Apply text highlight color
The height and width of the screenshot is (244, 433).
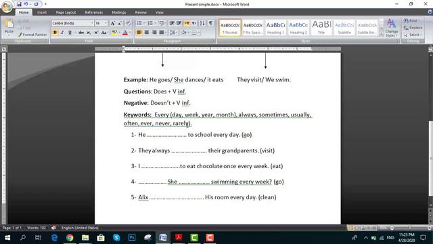pyautogui.click(x=114, y=33)
